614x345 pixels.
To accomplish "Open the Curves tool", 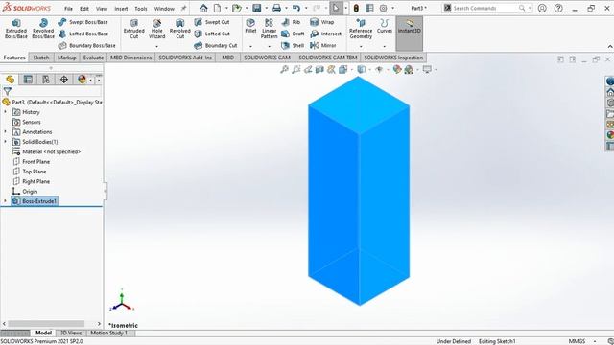I will coord(384,26).
